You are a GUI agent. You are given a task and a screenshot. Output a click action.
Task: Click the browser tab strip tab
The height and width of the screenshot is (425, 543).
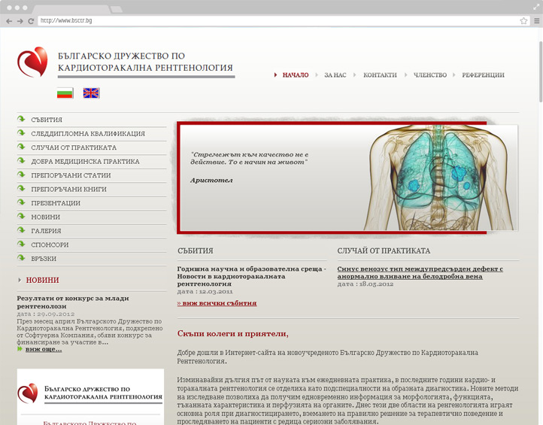click(72, 9)
